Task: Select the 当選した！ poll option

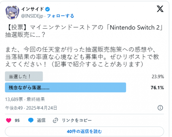Action: click(x=24, y=76)
